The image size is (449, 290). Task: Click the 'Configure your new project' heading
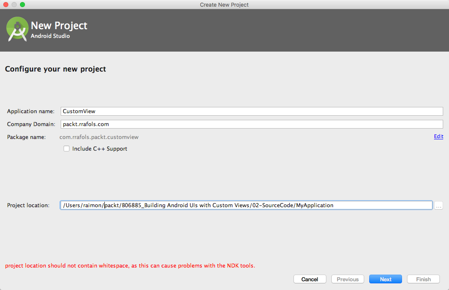click(56, 69)
